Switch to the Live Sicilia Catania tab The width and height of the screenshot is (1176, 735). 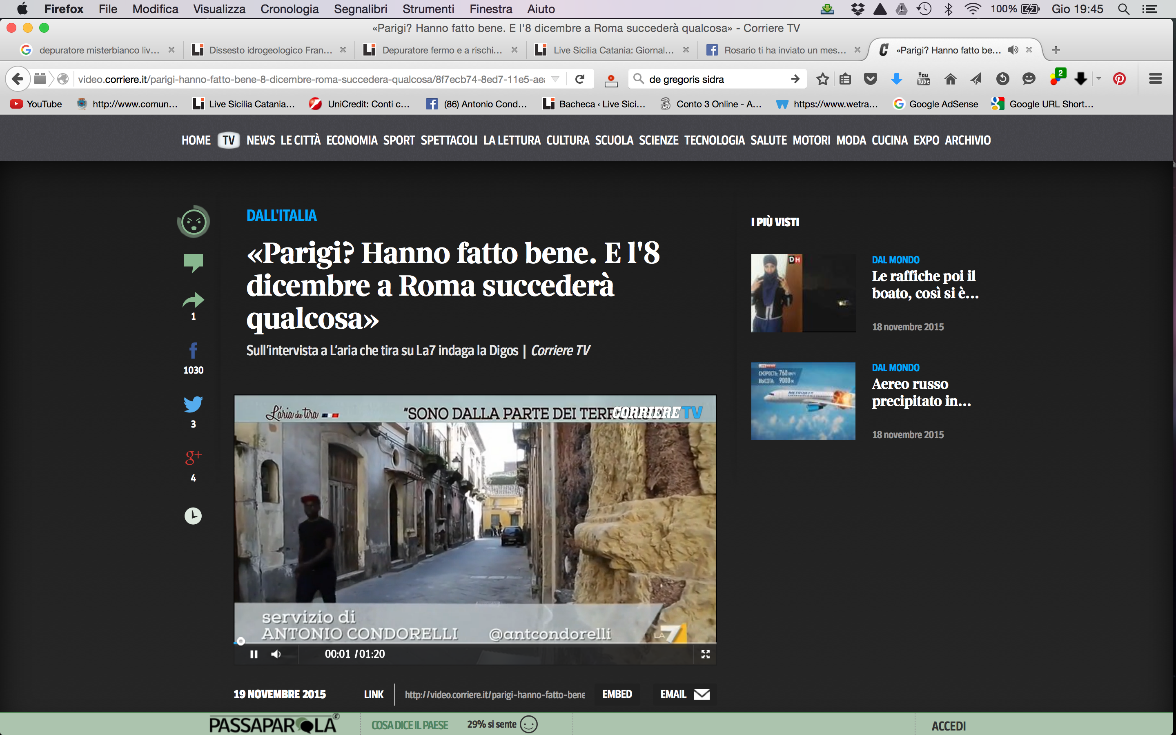click(x=612, y=50)
